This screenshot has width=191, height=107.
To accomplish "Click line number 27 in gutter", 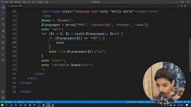I will pyautogui.click(x=14, y=43).
